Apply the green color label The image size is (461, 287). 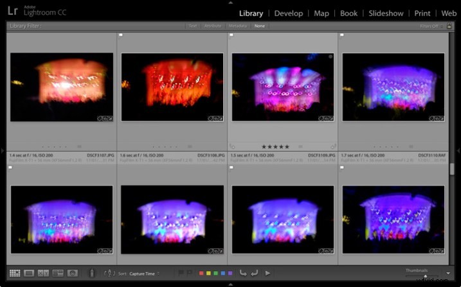(216, 274)
